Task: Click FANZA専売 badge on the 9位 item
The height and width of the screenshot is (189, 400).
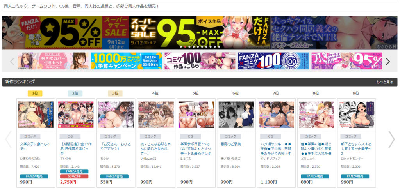Action: click(x=355, y=176)
